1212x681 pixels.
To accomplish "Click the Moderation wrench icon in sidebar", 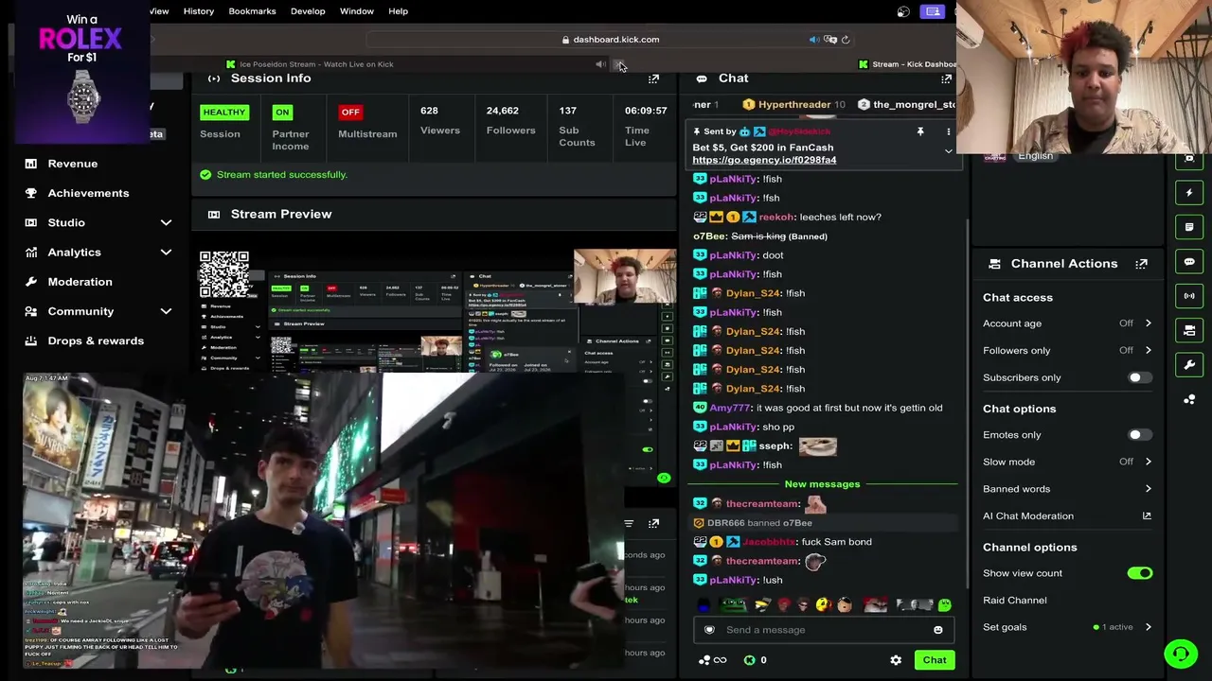I will click(31, 282).
